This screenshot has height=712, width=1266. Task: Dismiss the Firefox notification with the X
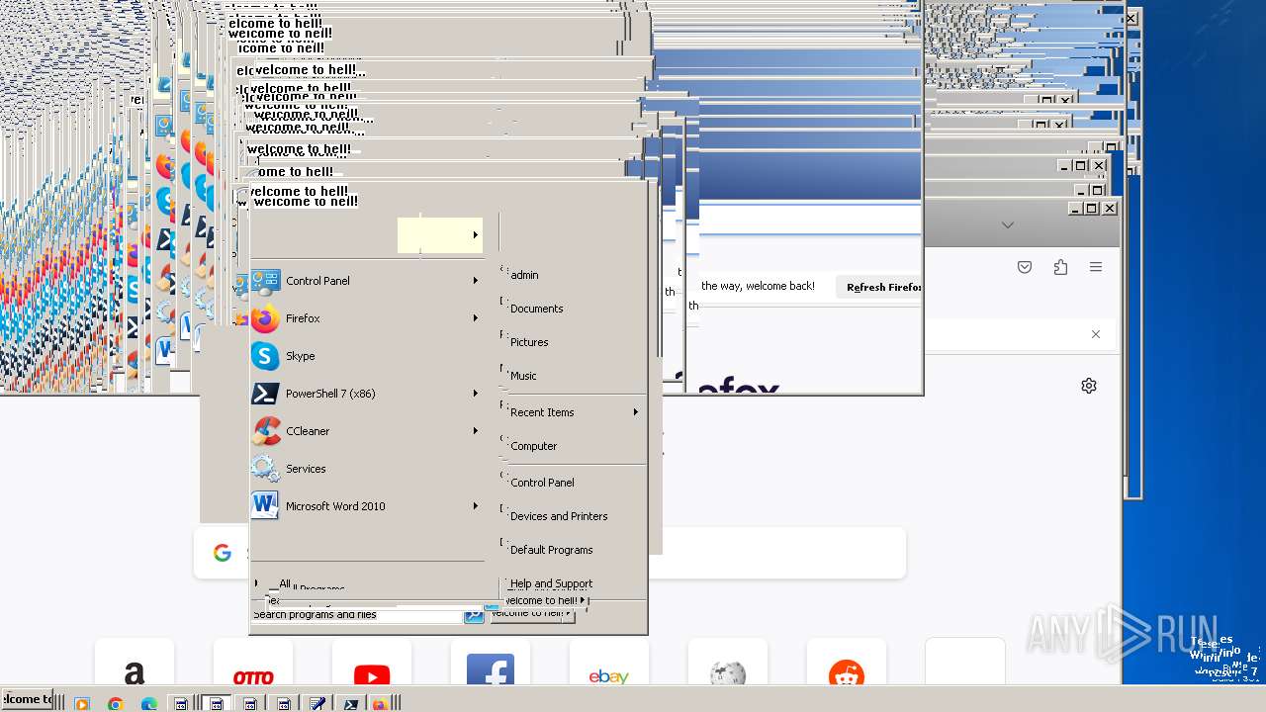pyautogui.click(x=1096, y=334)
